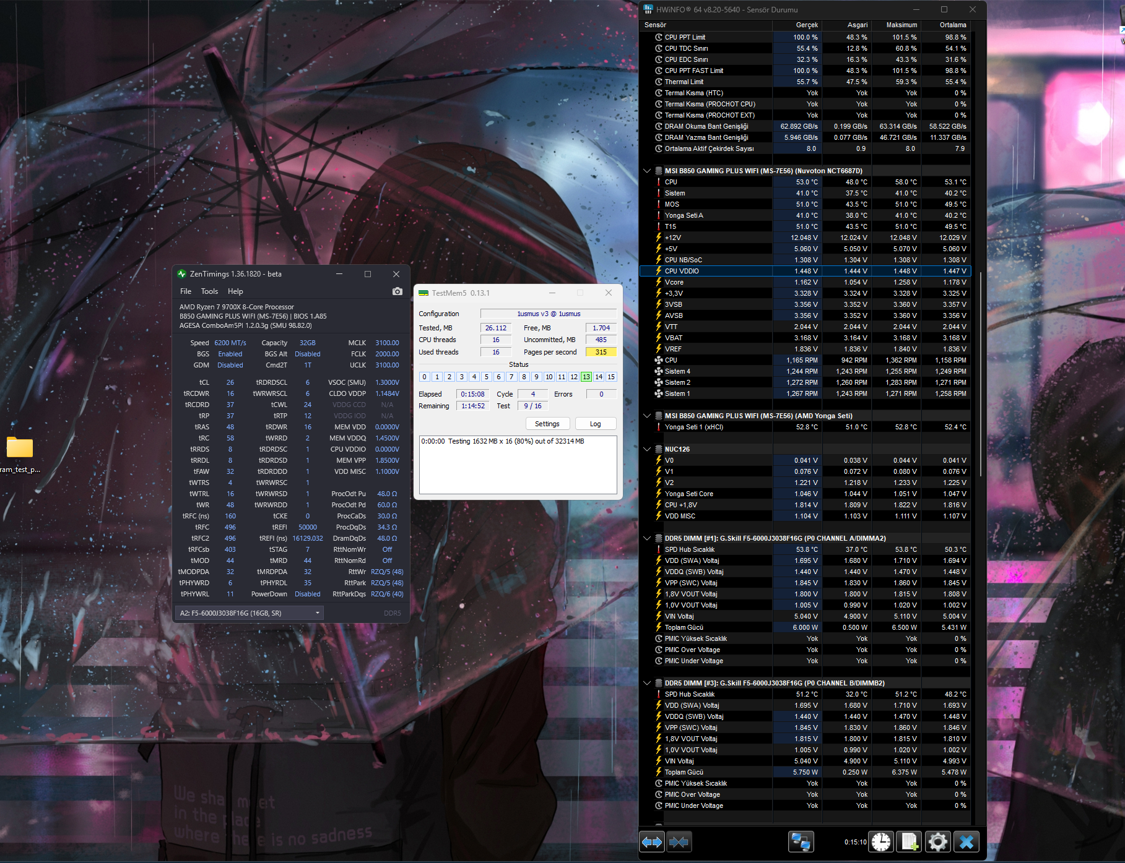Collapse the DDR5 DIMM [#1] sensor group
The image size is (1125, 863).
pyautogui.click(x=647, y=538)
